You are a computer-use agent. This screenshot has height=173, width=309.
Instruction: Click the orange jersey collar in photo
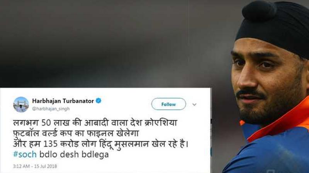coord(280,121)
